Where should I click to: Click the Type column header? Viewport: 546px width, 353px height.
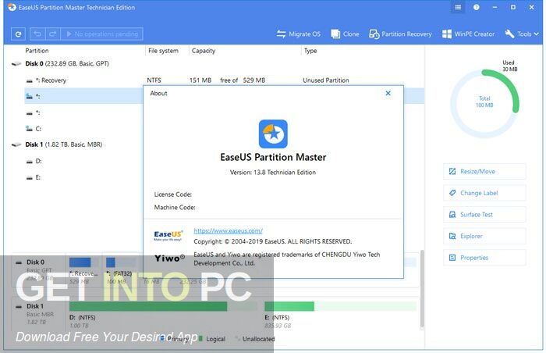point(310,51)
